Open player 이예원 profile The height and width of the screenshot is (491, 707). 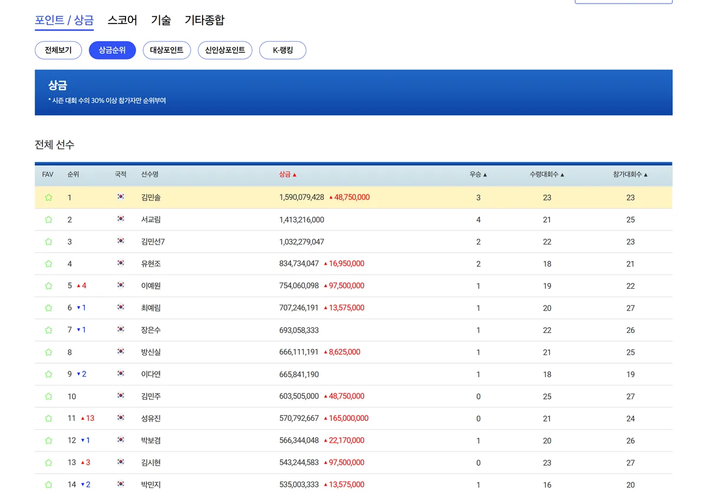(x=151, y=286)
